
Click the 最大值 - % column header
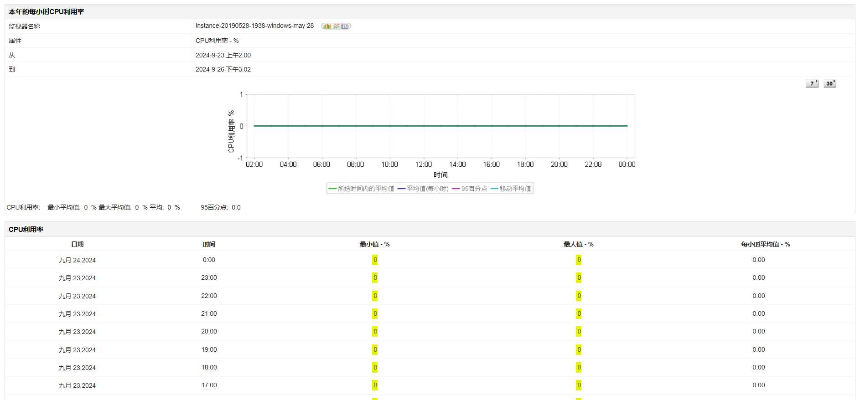[578, 244]
